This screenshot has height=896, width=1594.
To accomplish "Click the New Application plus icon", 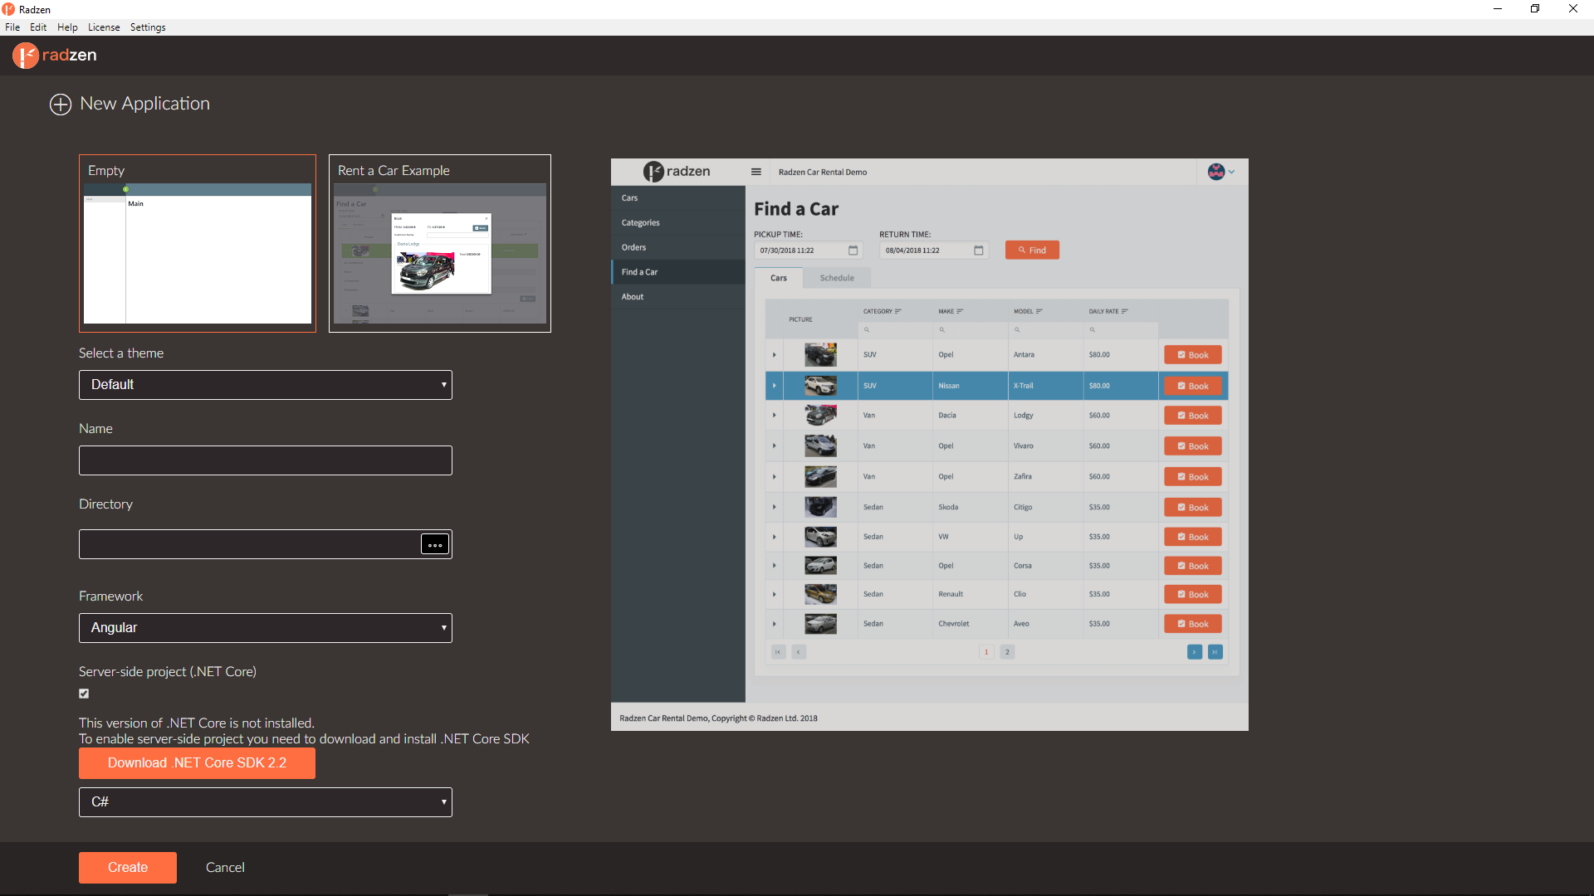I will [61, 105].
